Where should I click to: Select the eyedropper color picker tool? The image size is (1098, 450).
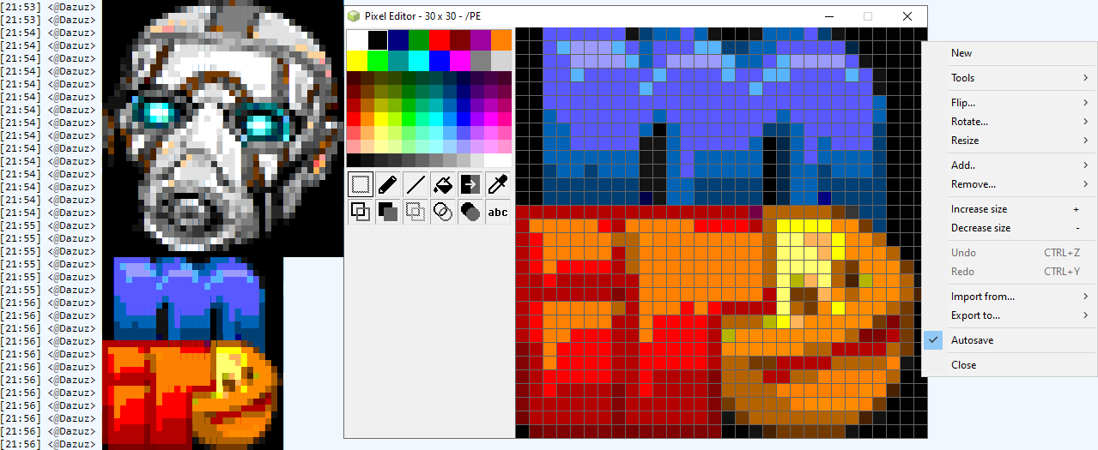pyautogui.click(x=498, y=184)
